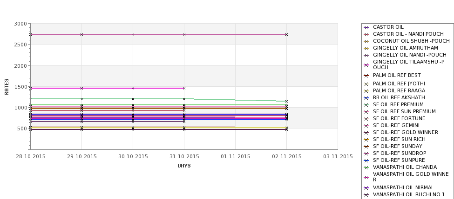This screenshot has height=199, width=454.
Task: Click the SF OIL REF PREMIUM legend marker
Action: pos(366,105)
